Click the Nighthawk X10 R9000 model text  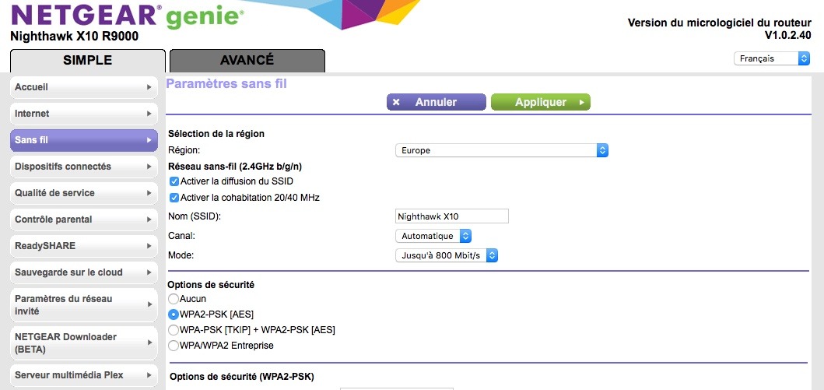(x=74, y=37)
